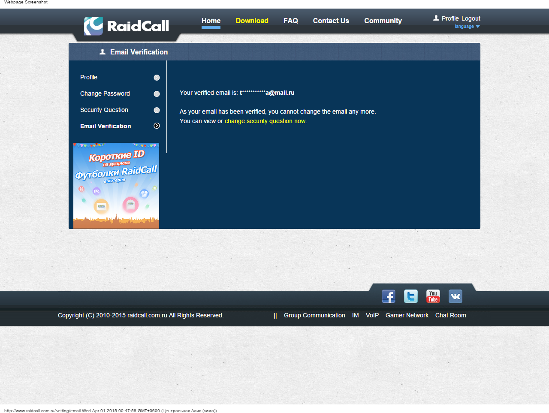
Task: Open the Contact Us page
Action: pyautogui.click(x=331, y=21)
